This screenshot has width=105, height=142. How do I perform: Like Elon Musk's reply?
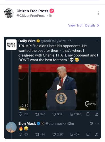[57, 134]
